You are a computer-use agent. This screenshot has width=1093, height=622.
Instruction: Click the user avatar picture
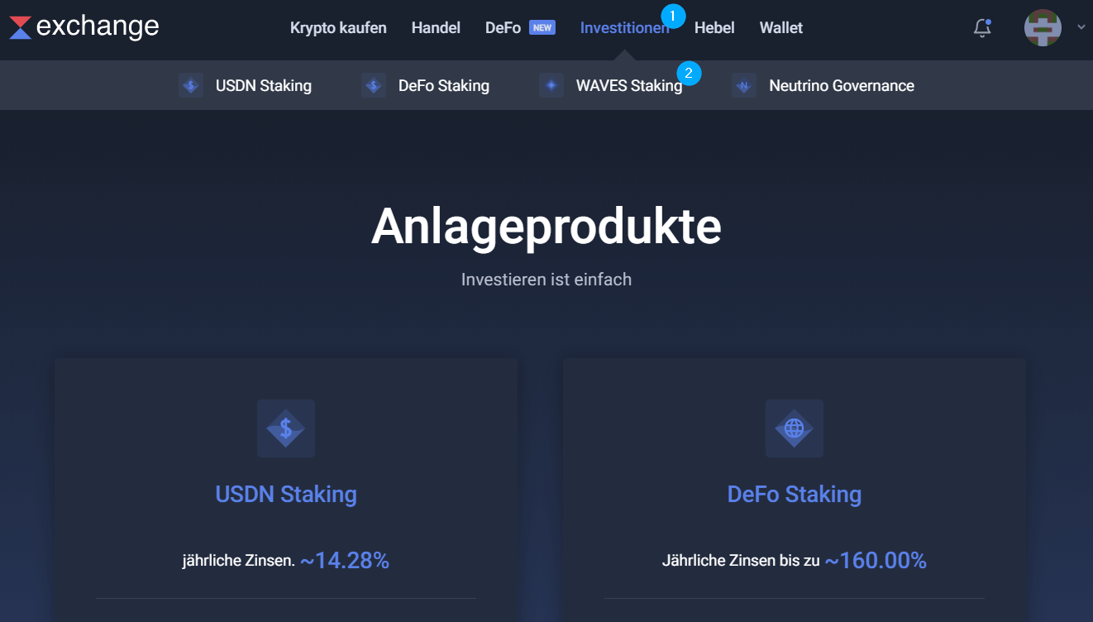point(1043,27)
